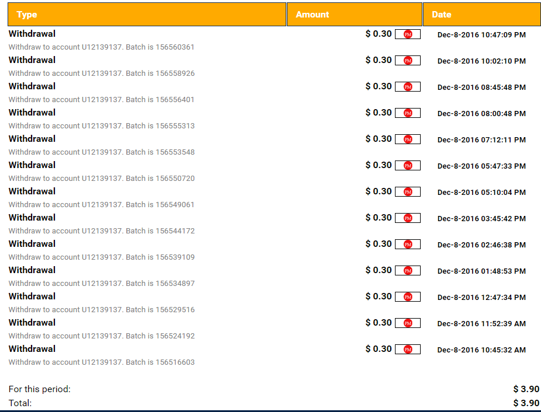Image resolution: width=541 pixels, height=412 pixels.
Task: Click Perfect Money icon for batch 156539109 row
Action: click(x=408, y=244)
